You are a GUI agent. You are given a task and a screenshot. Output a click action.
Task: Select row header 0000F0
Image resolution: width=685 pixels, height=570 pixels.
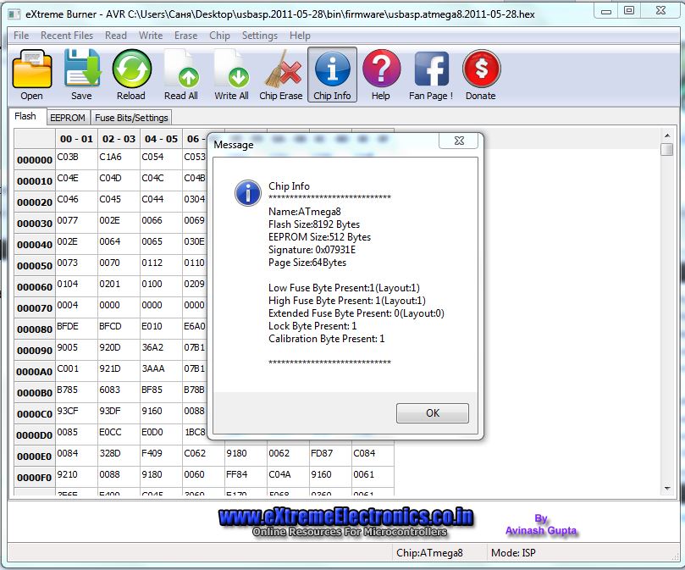pos(35,478)
